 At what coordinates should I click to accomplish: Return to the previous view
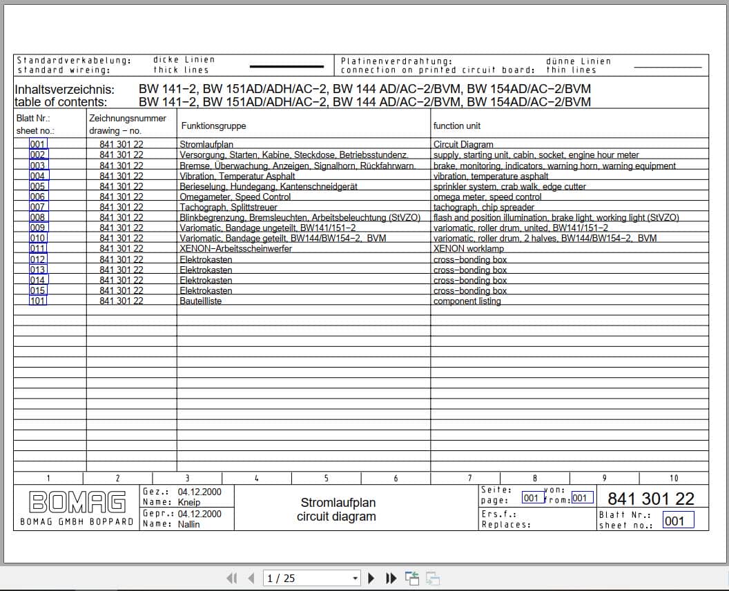[412, 578]
